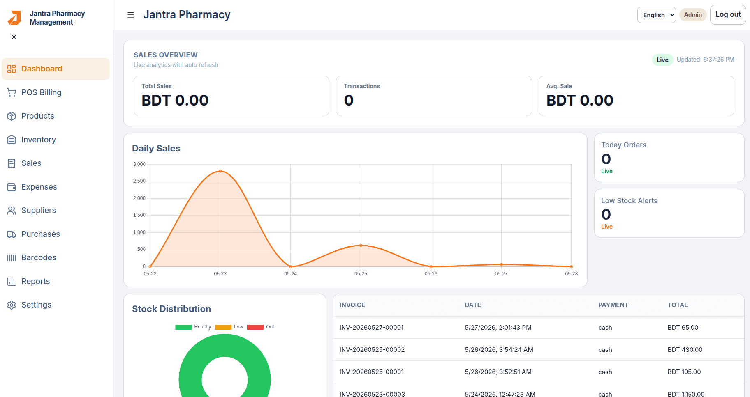Click the Jantra Pharmacy page title
This screenshot has width=750, height=397.
pyautogui.click(x=187, y=15)
